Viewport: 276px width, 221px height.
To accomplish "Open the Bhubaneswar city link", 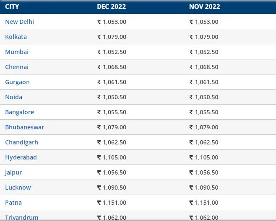I will tap(24, 127).
